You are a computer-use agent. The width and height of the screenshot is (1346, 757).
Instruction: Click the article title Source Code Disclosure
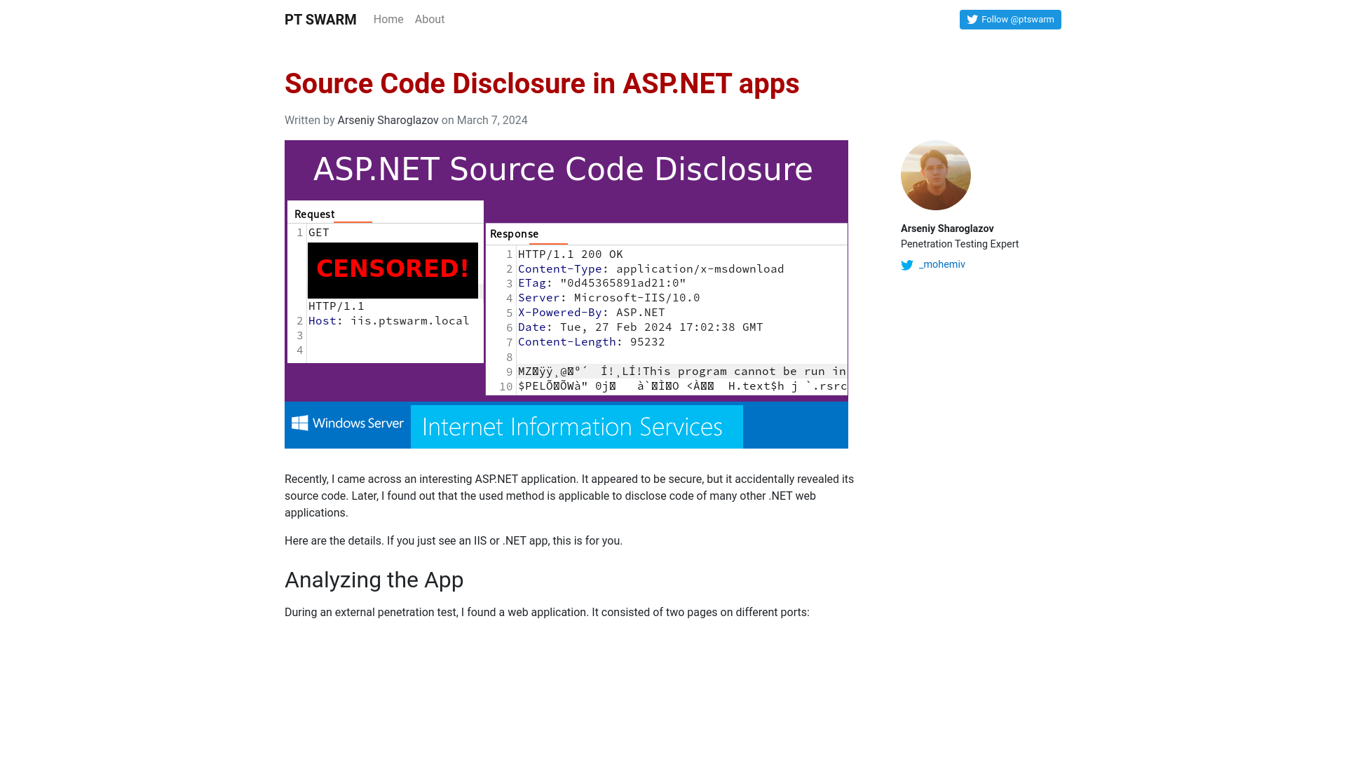point(542,83)
